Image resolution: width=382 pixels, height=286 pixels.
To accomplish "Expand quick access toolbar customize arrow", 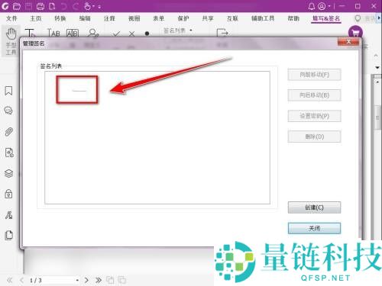I will point(99,7).
